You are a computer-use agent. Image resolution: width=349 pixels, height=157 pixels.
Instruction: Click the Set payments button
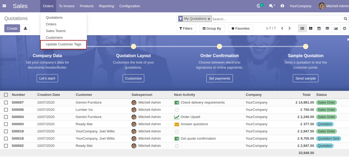click(219, 78)
